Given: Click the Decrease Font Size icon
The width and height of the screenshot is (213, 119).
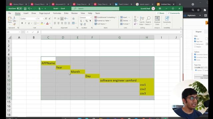Looking at the screenshot, I should (x=50, y=19).
